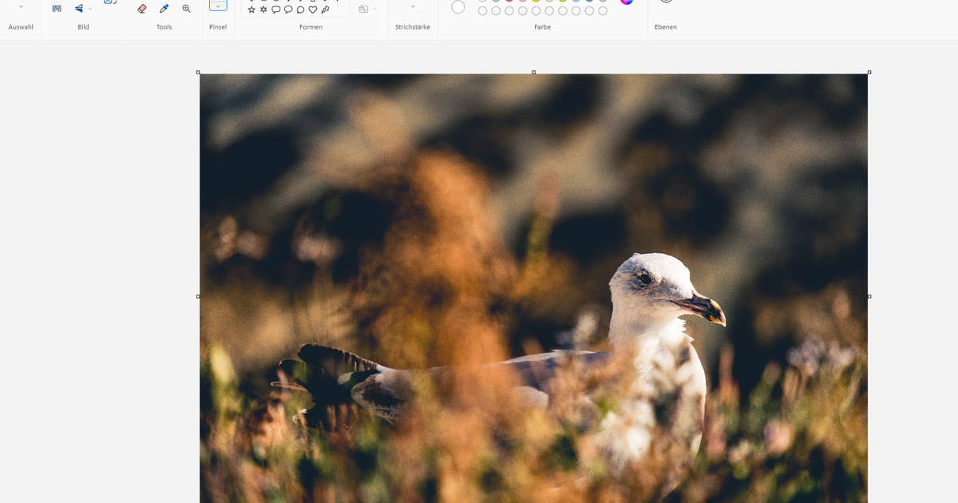Pick the lightning bolt shape
Viewport: 958px width, 503px height.
[x=325, y=10]
